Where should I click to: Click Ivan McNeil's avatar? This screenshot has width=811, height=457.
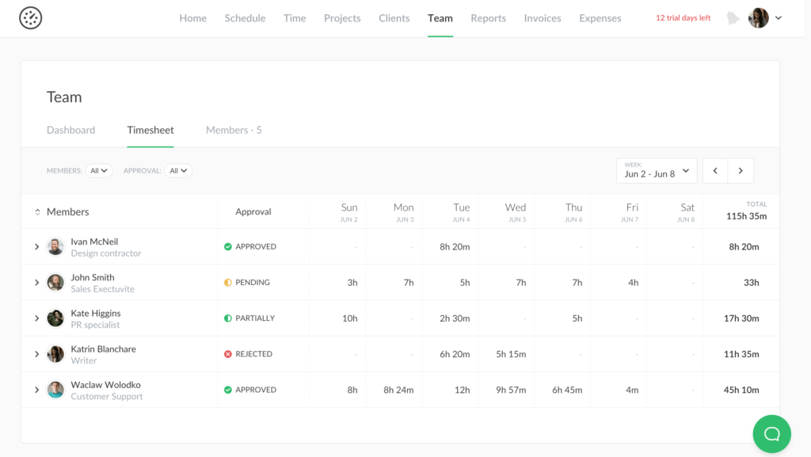pos(55,246)
